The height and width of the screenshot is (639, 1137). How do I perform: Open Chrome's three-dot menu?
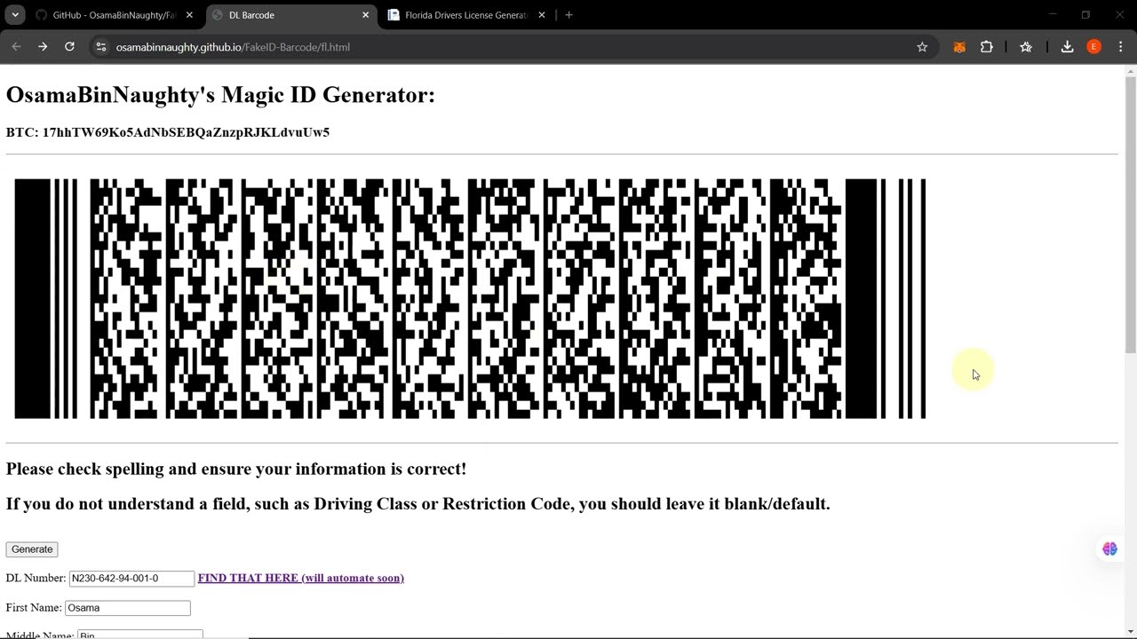1120,47
